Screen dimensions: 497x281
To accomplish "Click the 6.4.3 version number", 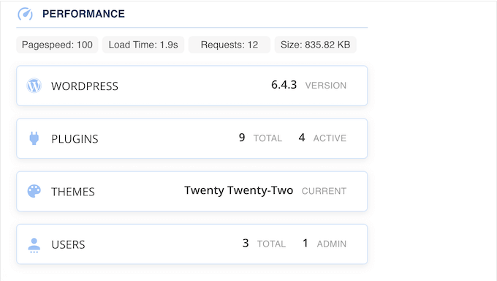I will (x=284, y=85).
